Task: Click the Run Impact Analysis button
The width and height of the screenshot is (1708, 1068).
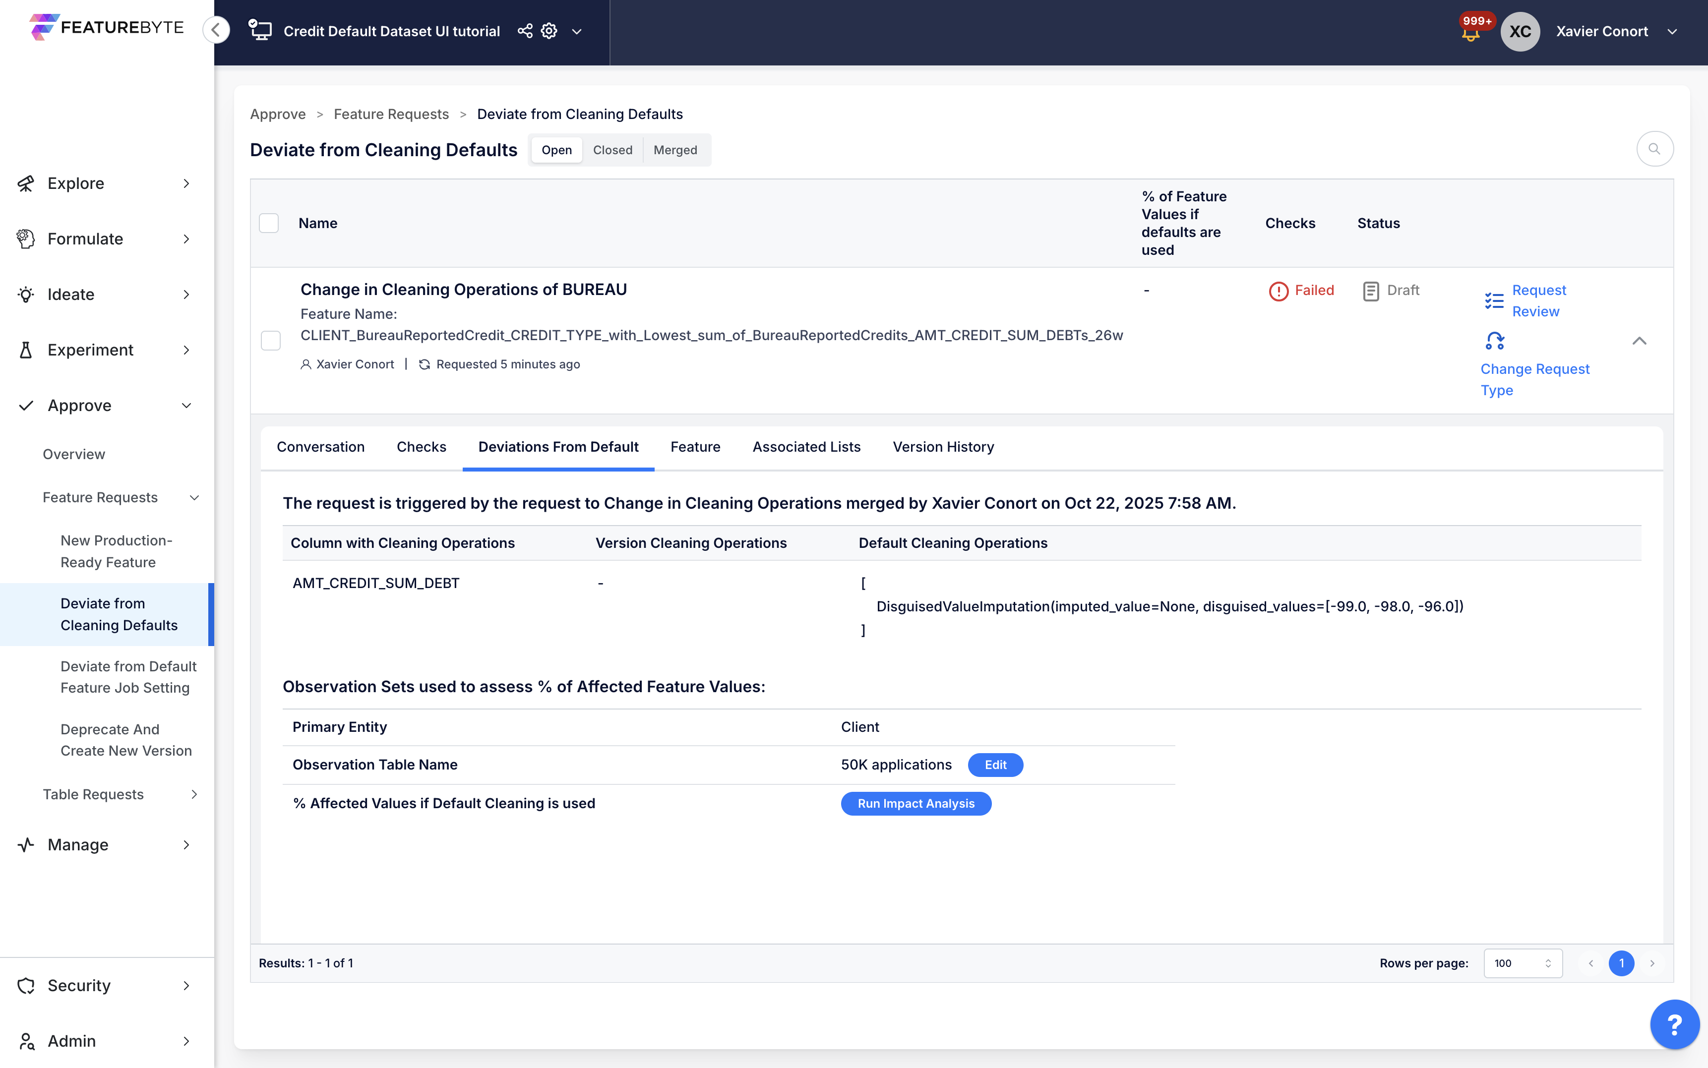Action: 915,803
